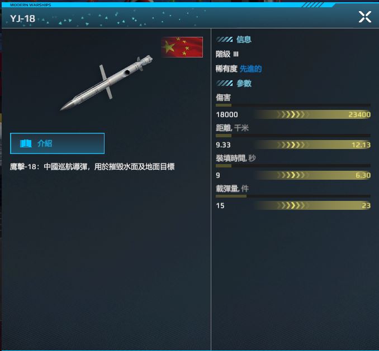Click the 傷害 damage progress bar
The height and width of the screenshot is (351, 379).
293,105
